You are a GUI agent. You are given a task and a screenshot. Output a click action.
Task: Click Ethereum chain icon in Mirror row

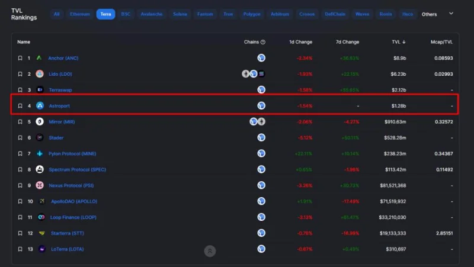tap(262, 121)
